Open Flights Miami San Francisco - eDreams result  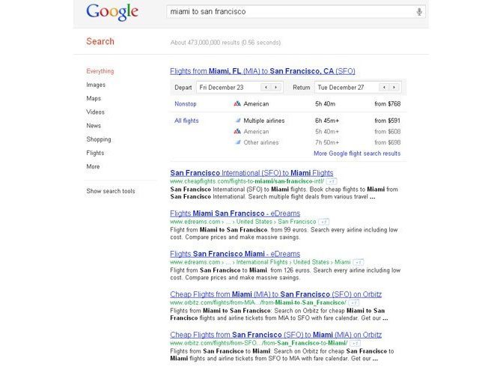tap(235, 213)
